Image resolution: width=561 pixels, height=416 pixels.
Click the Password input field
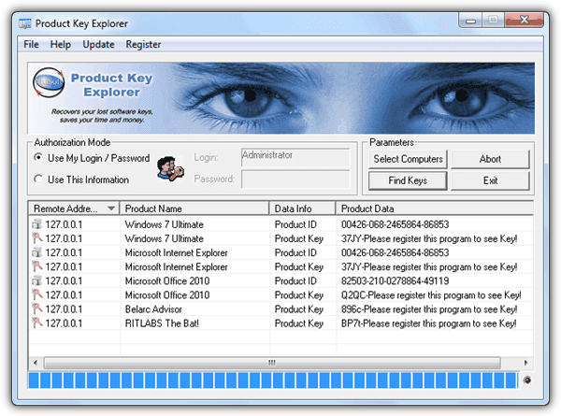[x=295, y=179]
